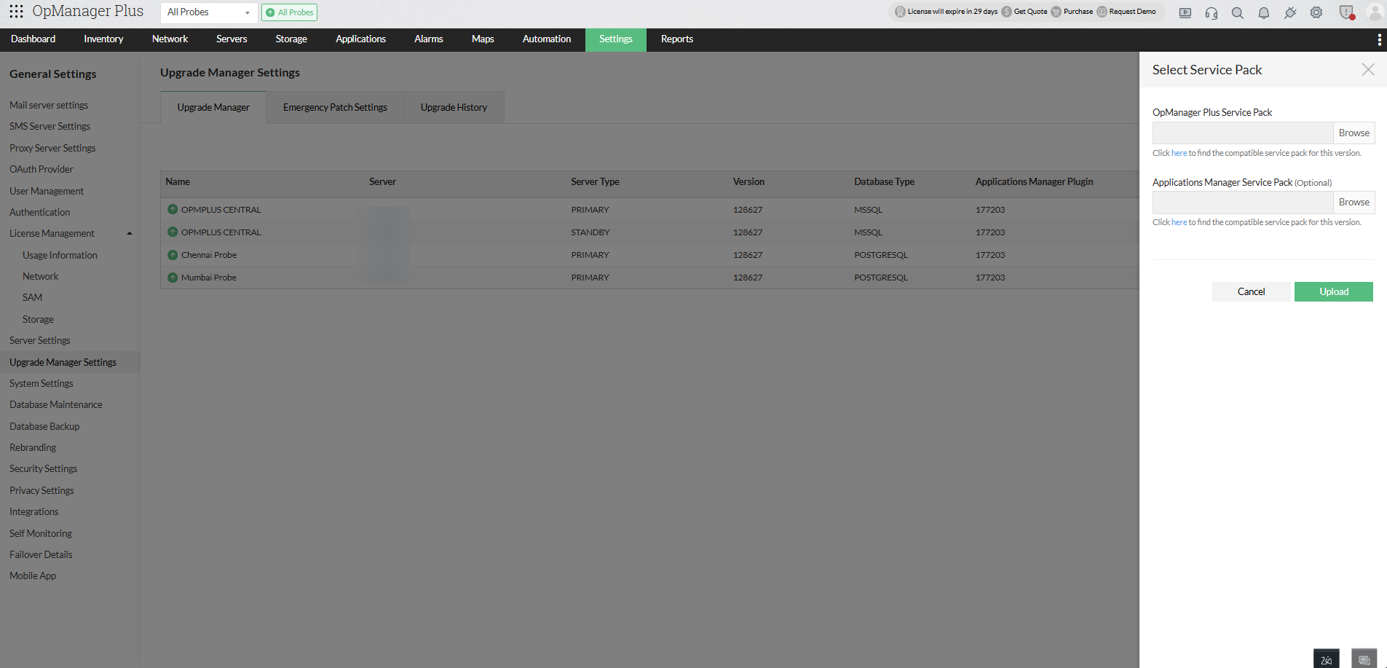Screen dimensions: 1387x668
Task: Click 'here' link under OpManager Plus Service Pack
Action: (x=1179, y=153)
